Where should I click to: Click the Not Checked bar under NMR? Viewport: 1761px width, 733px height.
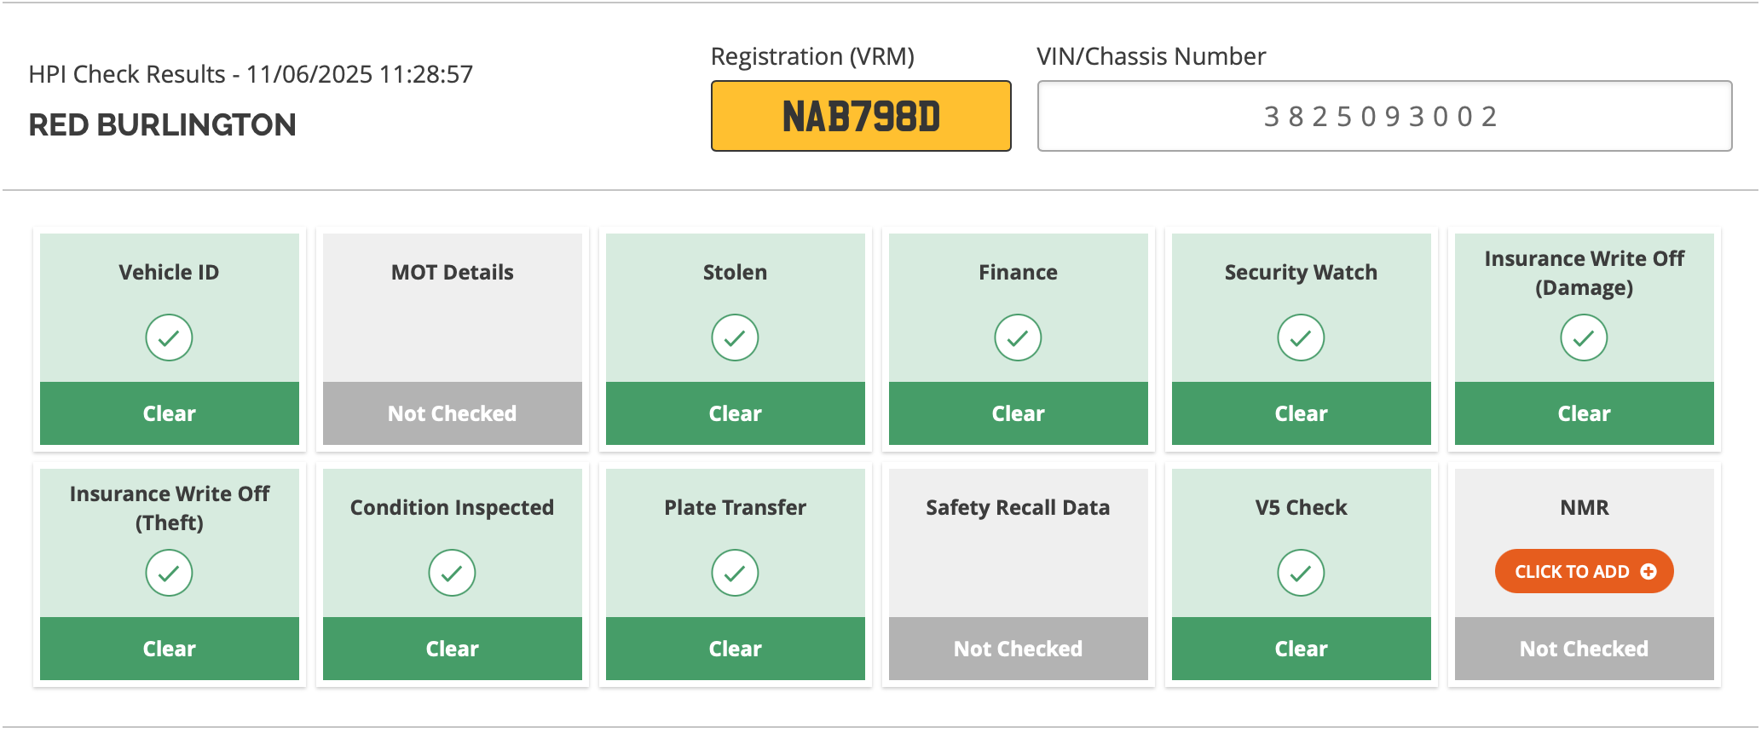pyautogui.click(x=1584, y=649)
